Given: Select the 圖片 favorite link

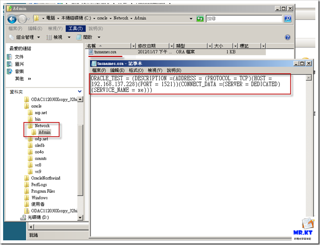Looking at the screenshot, I should [19, 64].
